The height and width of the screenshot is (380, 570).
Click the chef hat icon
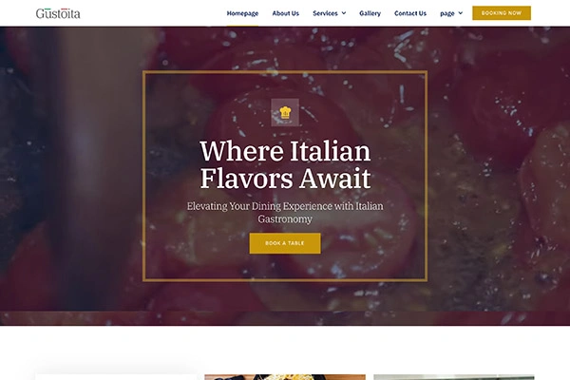(x=285, y=112)
